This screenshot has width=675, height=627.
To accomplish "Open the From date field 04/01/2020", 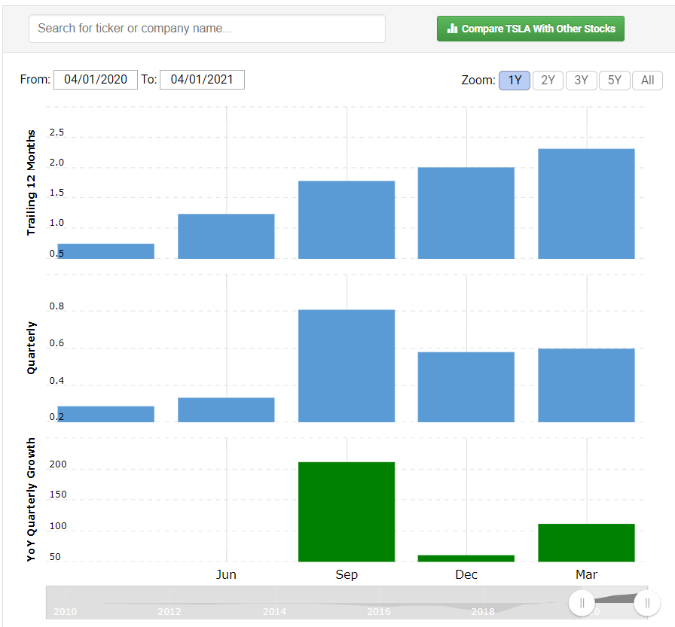I will [x=96, y=80].
